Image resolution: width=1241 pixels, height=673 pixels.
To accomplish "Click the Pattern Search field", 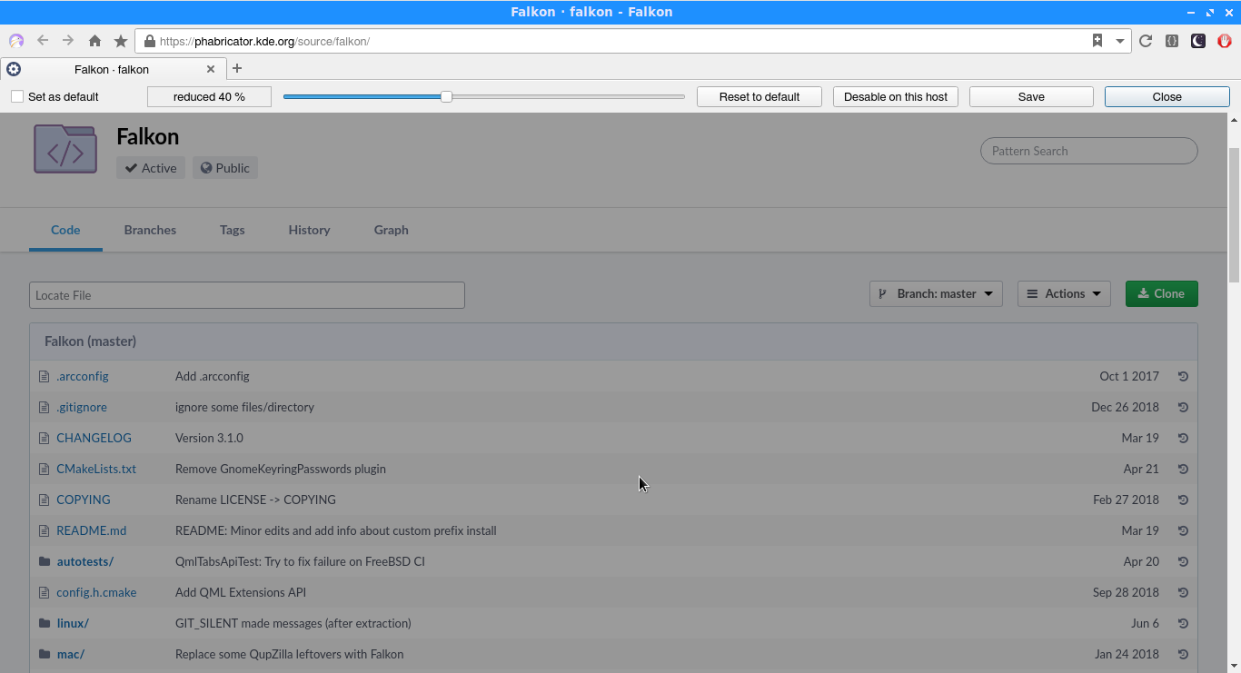I will pyautogui.click(x=1089, y=151).
